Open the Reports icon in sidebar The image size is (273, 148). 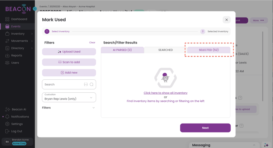[x=7, y=55]
